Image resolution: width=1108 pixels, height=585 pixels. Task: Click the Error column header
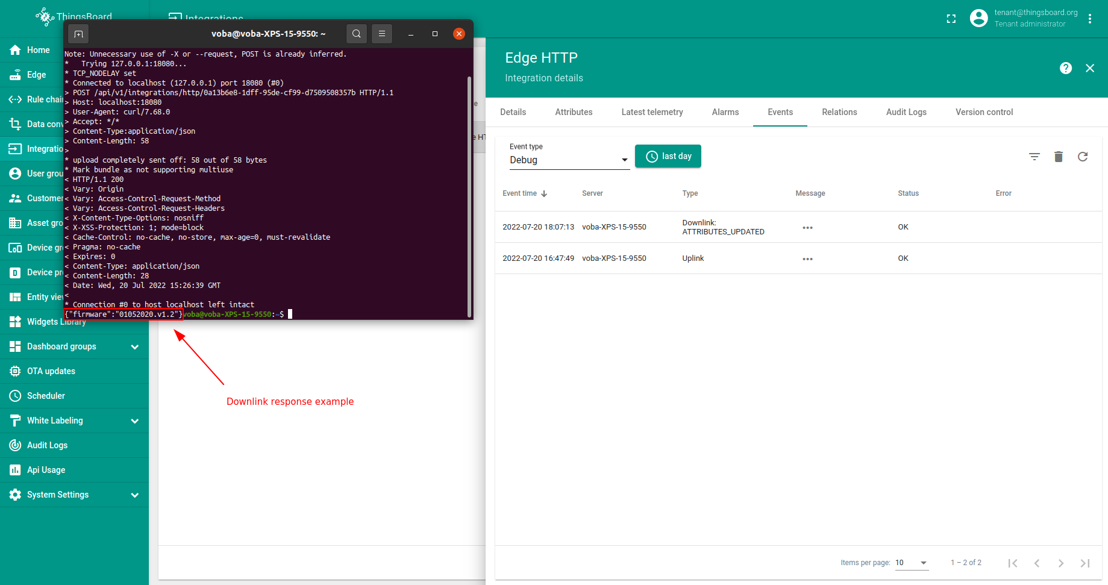tap(1003, 193)
